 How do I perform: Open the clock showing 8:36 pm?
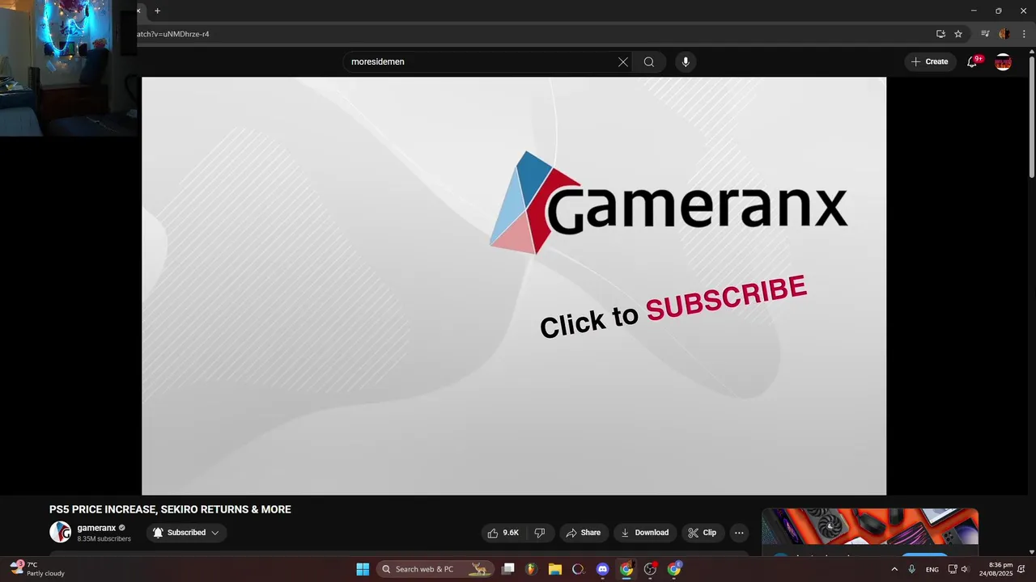pyautogui.click(x=996, y=569)
